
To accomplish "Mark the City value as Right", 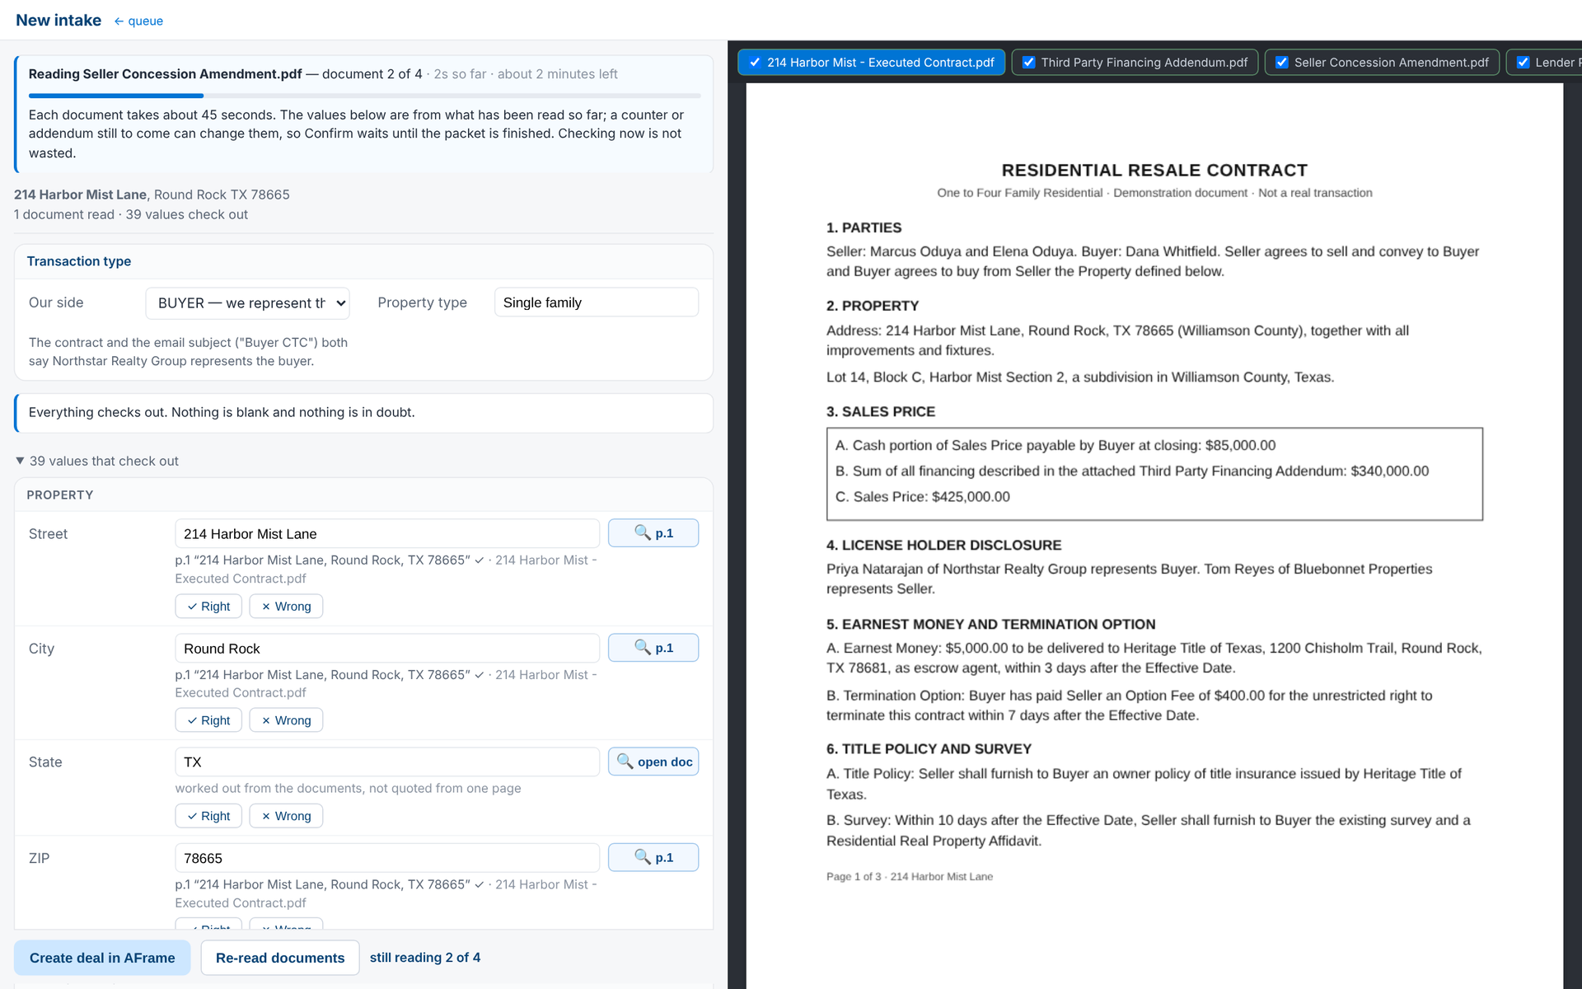I will click(x=208, y=720).
